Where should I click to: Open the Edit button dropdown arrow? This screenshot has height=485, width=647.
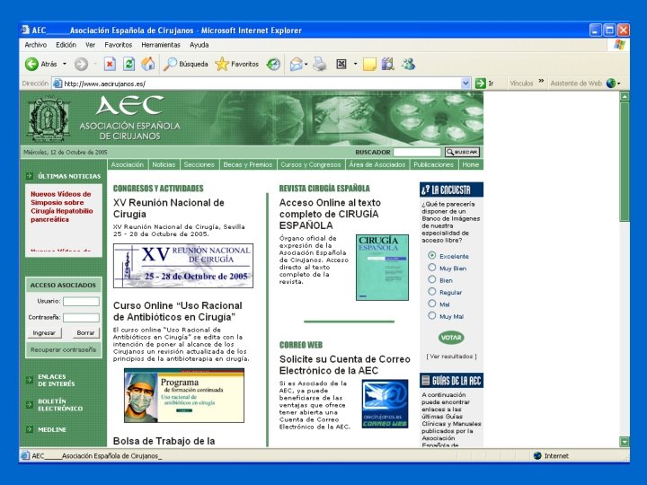click(355, 64)
